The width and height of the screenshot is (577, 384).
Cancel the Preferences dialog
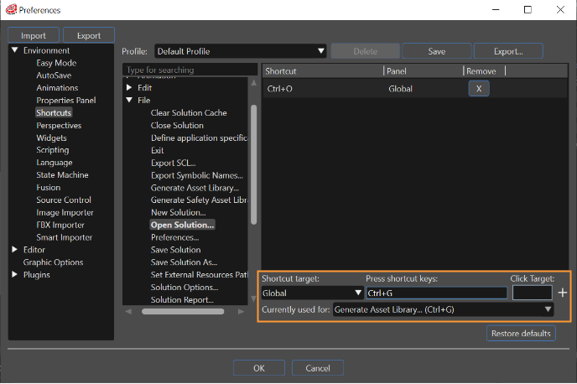pyautogui.click(x=318, y=368)
